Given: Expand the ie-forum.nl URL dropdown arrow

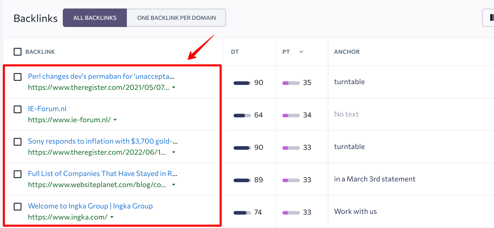Looking at the screenshot, I should pyautogui.click(x=115, y=120).
